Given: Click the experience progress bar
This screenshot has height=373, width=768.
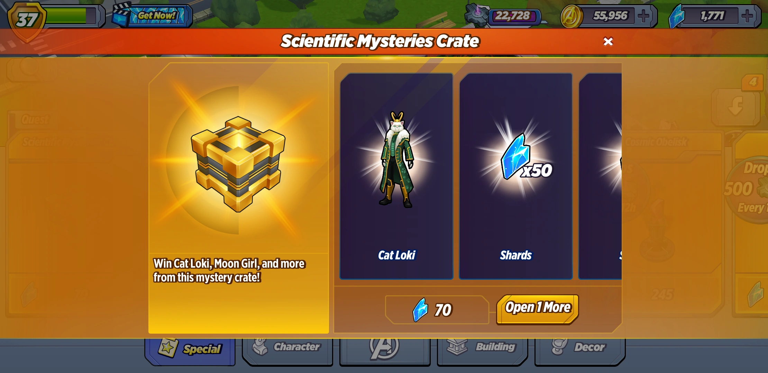Looking at the screenshot, I should pyautogui.click(x=72, y=16).
